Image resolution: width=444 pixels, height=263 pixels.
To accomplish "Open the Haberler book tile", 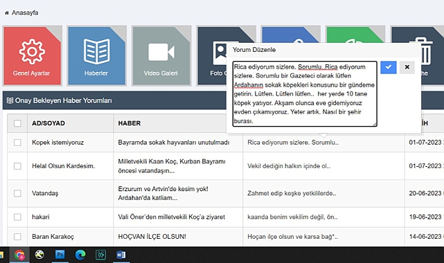I will coord(96,55).
